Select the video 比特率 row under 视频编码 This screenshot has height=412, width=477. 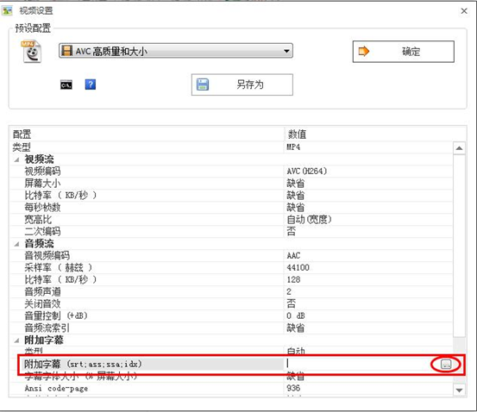tap(231, 195)
